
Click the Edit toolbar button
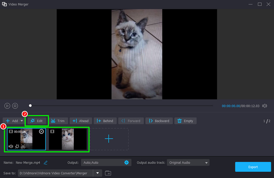[37, 121]
